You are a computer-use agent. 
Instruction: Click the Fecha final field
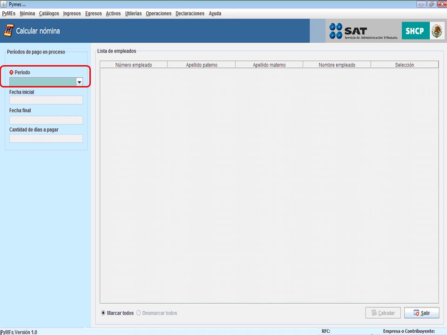(46, 120)
